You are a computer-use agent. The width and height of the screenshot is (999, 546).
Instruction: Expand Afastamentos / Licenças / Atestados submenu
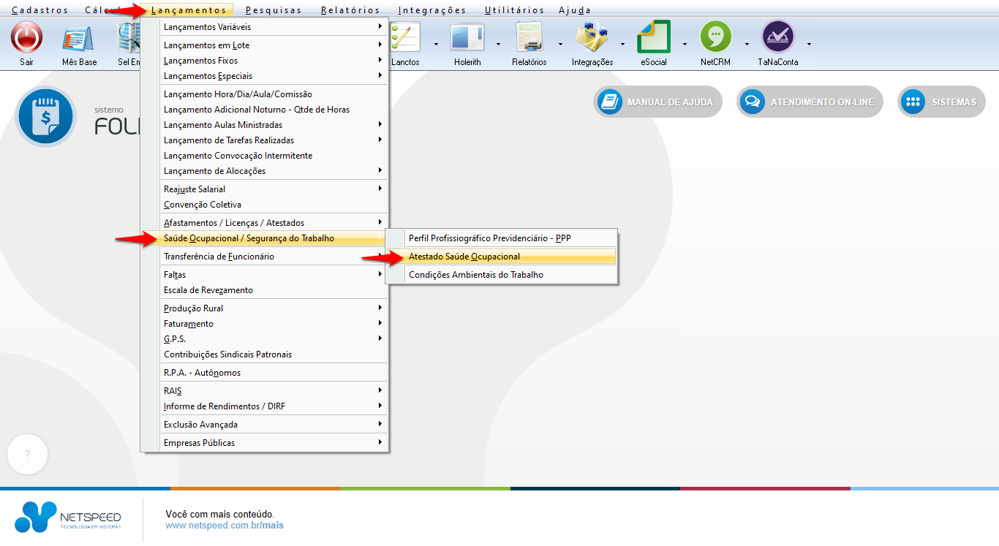234,223
